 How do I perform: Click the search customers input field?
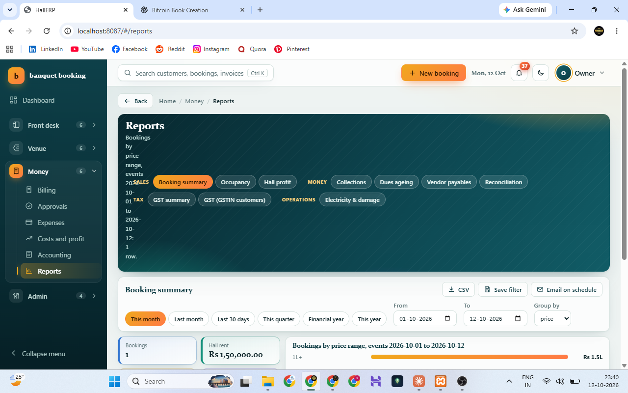(196, 73)
